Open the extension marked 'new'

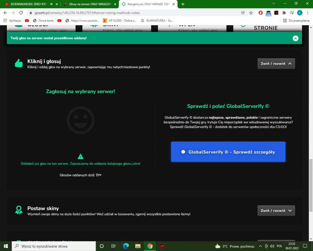pos(269,13)
